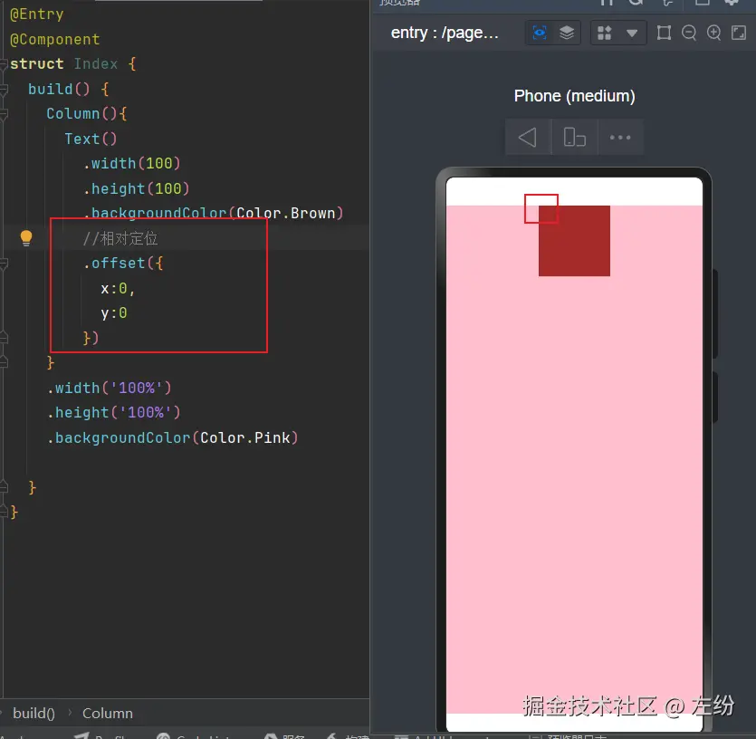Click the '.width(100)' line
This screenshot has height=739, width=756.
131,164
